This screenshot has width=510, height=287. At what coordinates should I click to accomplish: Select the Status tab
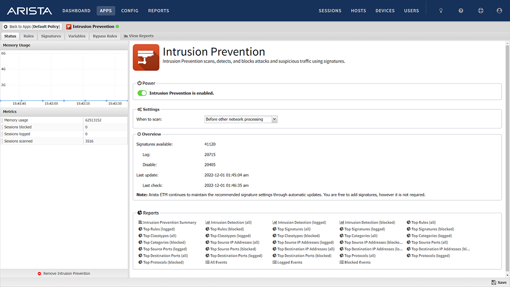tap(10, 36)
